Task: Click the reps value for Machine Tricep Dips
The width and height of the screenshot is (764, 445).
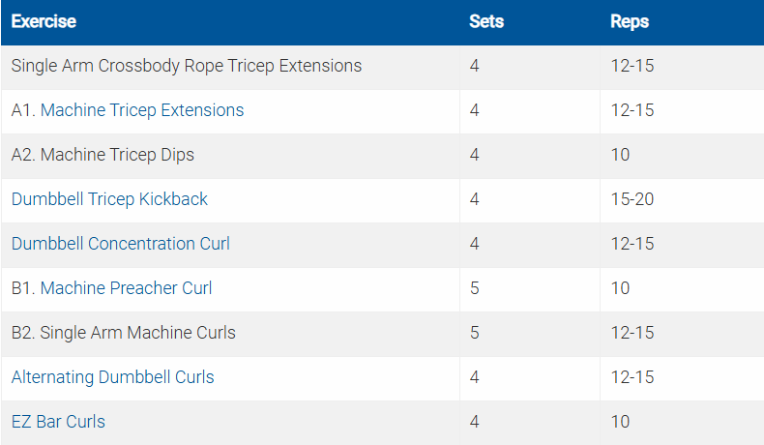Action: [620, 155]
